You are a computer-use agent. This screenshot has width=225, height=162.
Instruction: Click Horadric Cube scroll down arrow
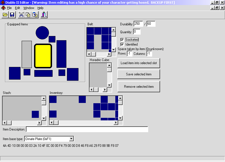(109, 85)
